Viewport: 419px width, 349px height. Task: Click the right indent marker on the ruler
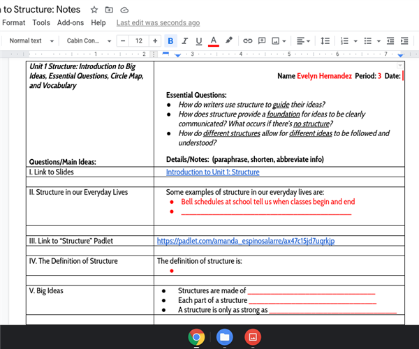[400, 55]
